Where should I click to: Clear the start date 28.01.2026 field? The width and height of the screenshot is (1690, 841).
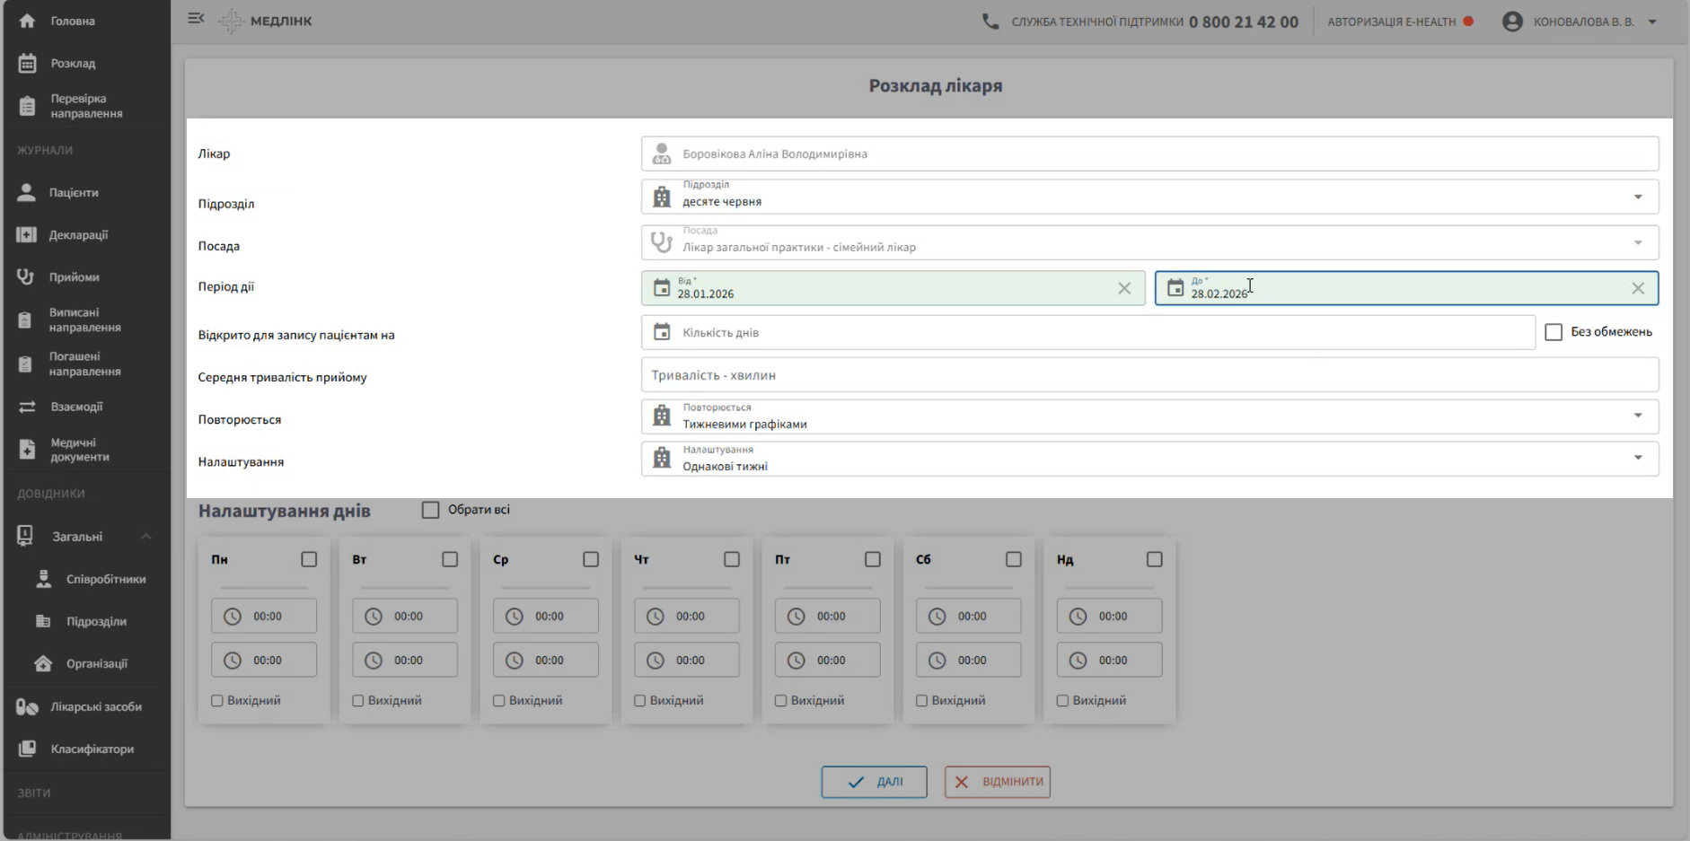tap(1124, 288)
